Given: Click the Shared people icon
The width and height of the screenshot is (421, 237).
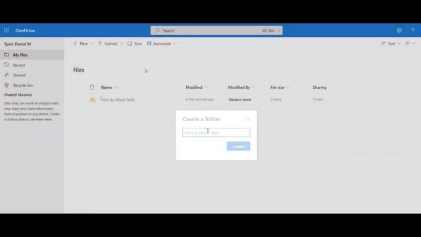Looking at the screenshot, I should tap(7, 75).
